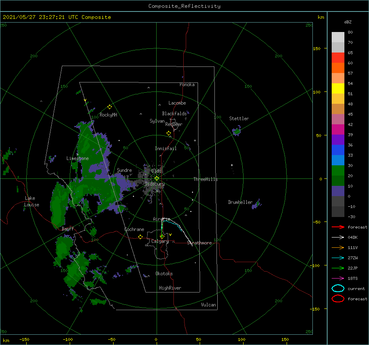Click the ThreeHills town label
This screenshot has height=345, width=369.
[205, 179]
